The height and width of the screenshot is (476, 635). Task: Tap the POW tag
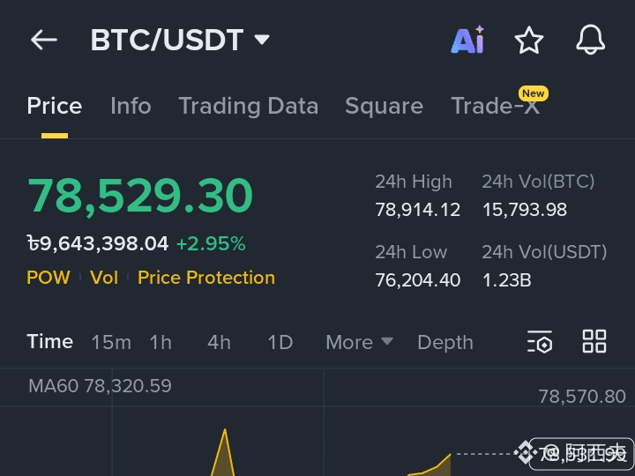tap(49, 278)
